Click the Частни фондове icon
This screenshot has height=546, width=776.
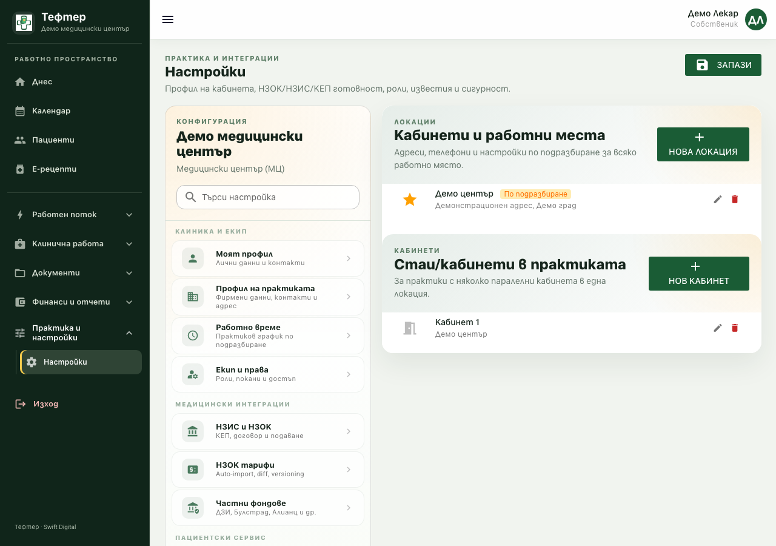point(193,508)
